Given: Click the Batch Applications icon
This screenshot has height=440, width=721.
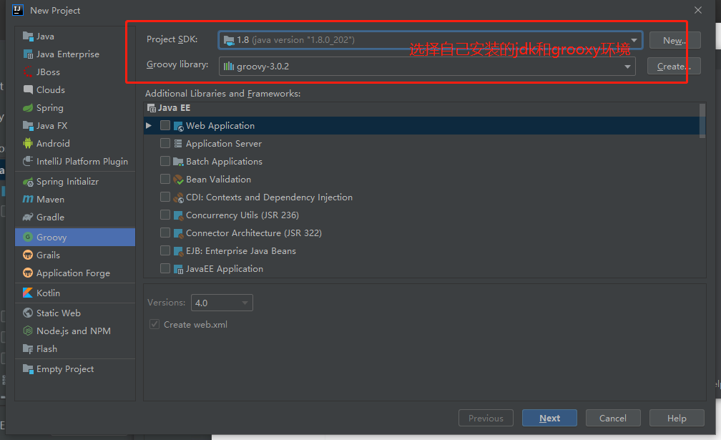Looking at the screenshot, I should click(x=178, y=162).
